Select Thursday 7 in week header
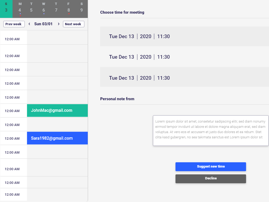Screen dimensions: 269x202 (x=56, y=9)
